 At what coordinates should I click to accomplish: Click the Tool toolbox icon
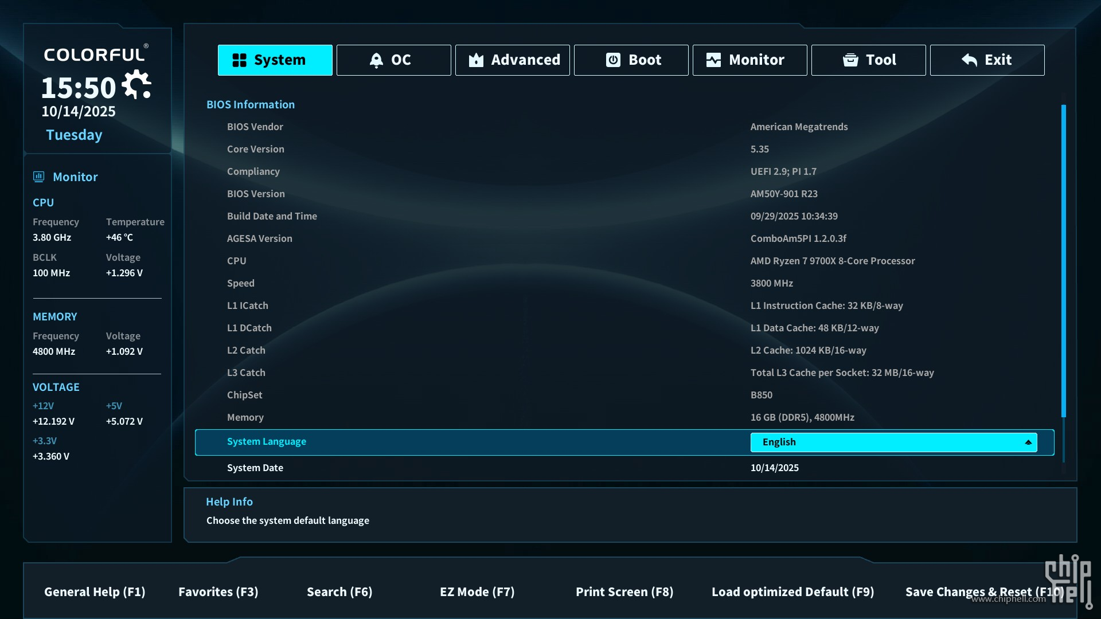(x=850, y=60)
